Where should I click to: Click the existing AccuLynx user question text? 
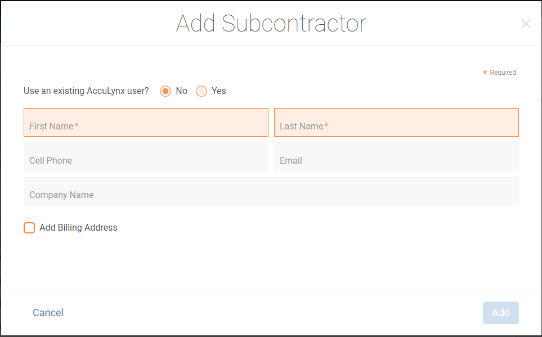tap(86, 91)
